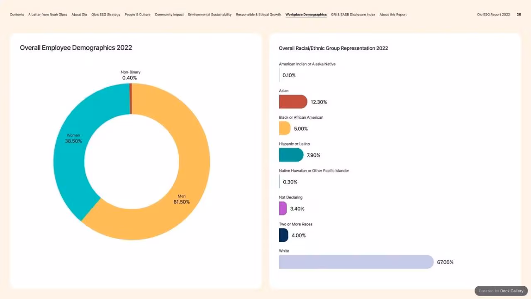Open Community Impact in navigation
531x299 pixels.
coord(169,15)
